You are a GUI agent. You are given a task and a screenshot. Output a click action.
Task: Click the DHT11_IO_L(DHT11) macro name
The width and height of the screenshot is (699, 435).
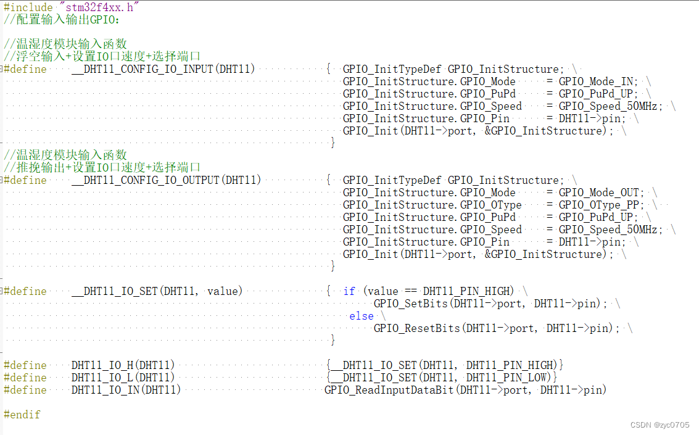123,378
